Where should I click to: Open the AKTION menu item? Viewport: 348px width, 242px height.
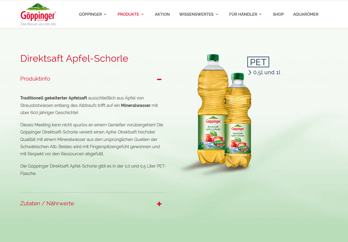162,14
